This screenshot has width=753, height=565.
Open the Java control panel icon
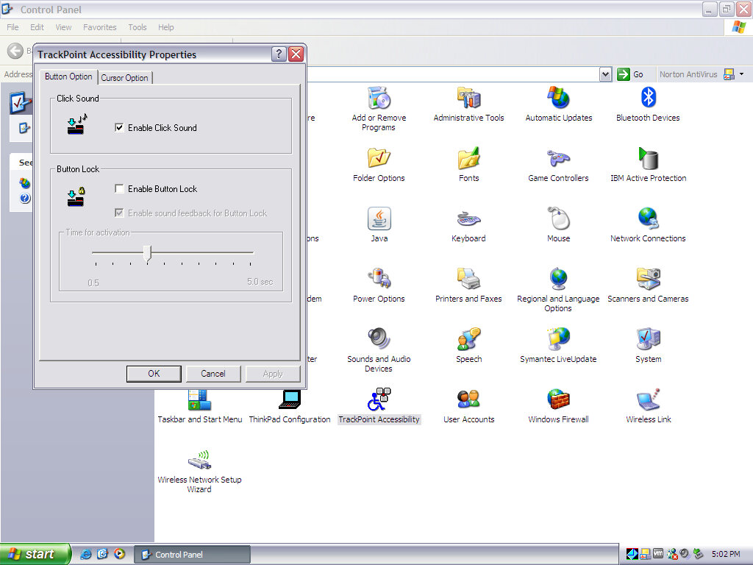[379, 219]
